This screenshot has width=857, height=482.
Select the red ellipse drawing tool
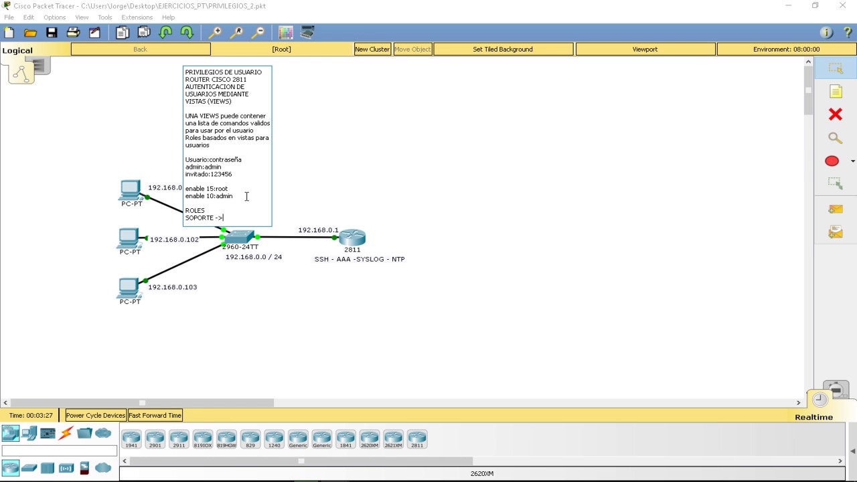(x=832, y=161)
